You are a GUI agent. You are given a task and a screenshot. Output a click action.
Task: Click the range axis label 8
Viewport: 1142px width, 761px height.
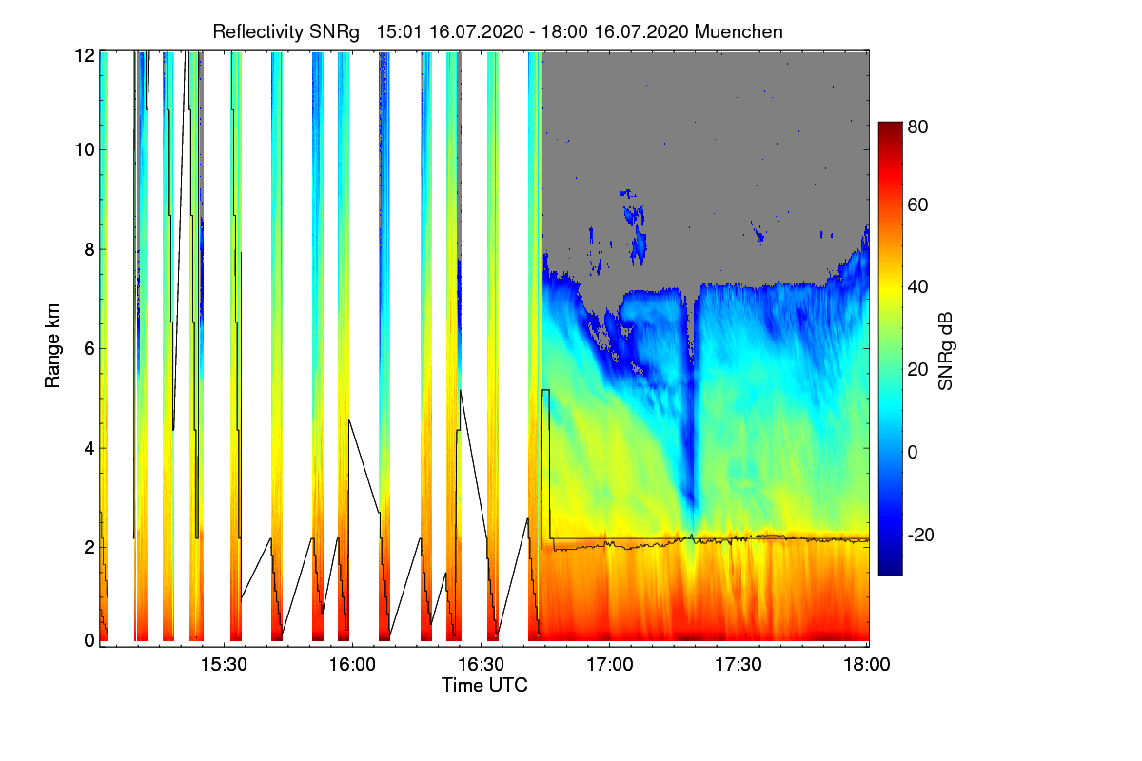point(89,250)
